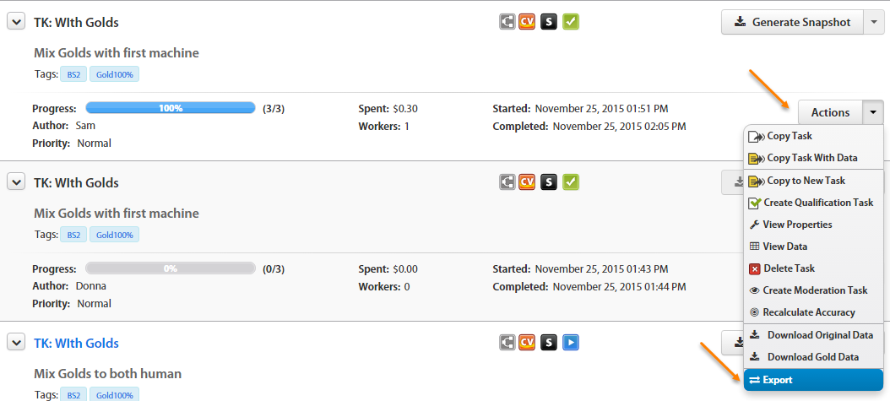Click the orange CV icon on first task

pyautogui.click(x=527, y=22)
